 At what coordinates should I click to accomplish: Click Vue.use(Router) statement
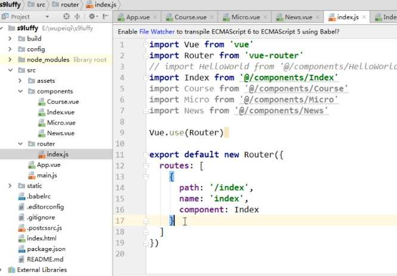187,133
